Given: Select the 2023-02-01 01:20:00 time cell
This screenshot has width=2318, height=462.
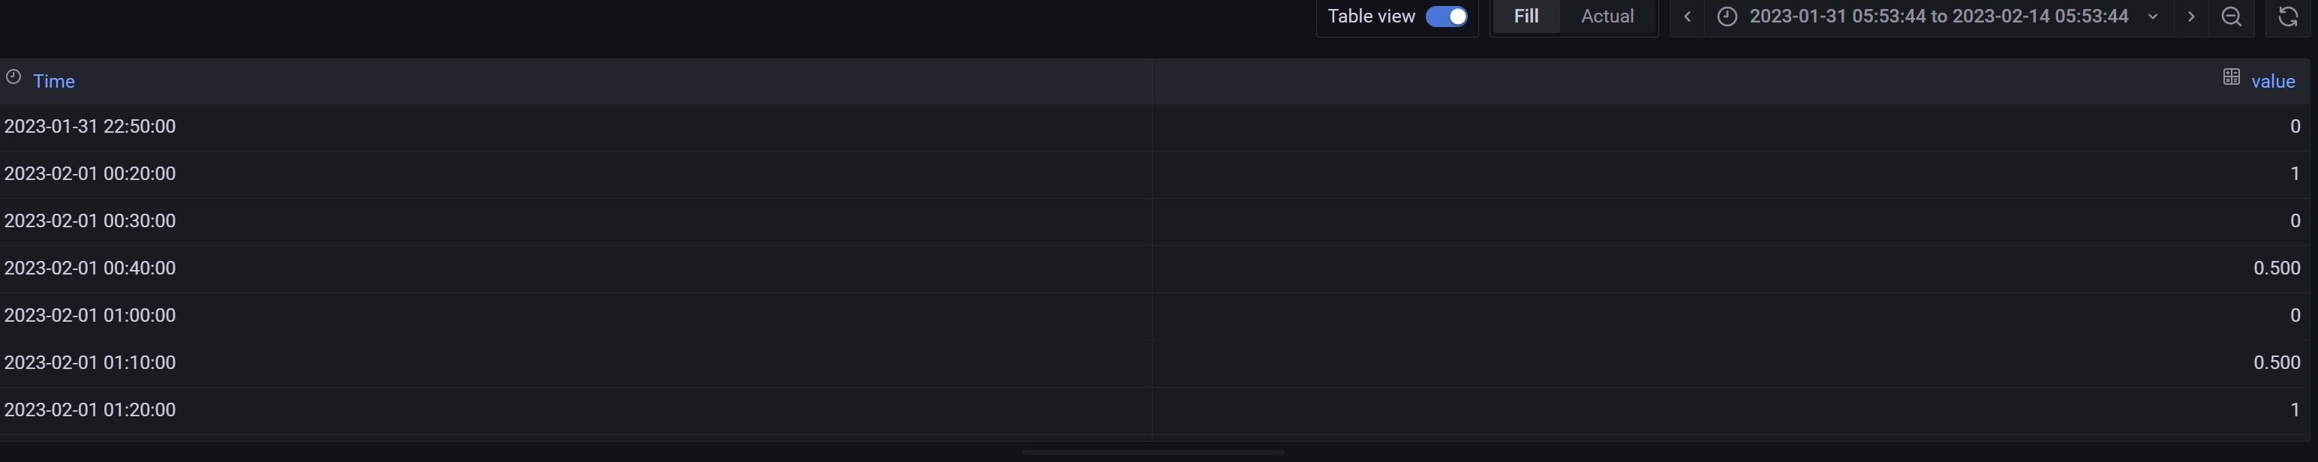Looking at the screenshot, I should click(90, 411).
